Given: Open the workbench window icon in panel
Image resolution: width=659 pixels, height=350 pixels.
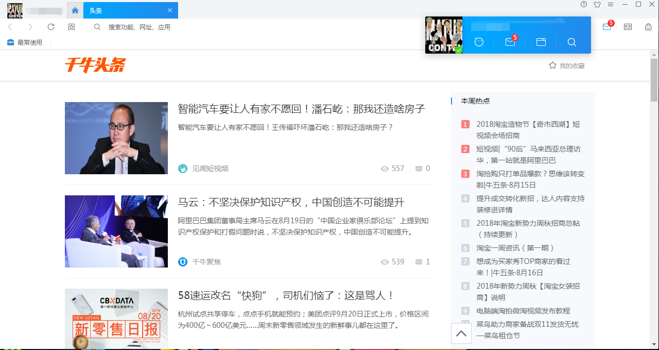Looking at the screenshot, I should pyautogui.click(x=541, y=42).
